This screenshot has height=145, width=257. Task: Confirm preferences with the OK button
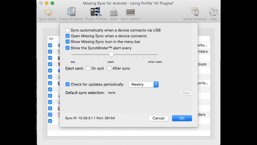click(182, 118)
